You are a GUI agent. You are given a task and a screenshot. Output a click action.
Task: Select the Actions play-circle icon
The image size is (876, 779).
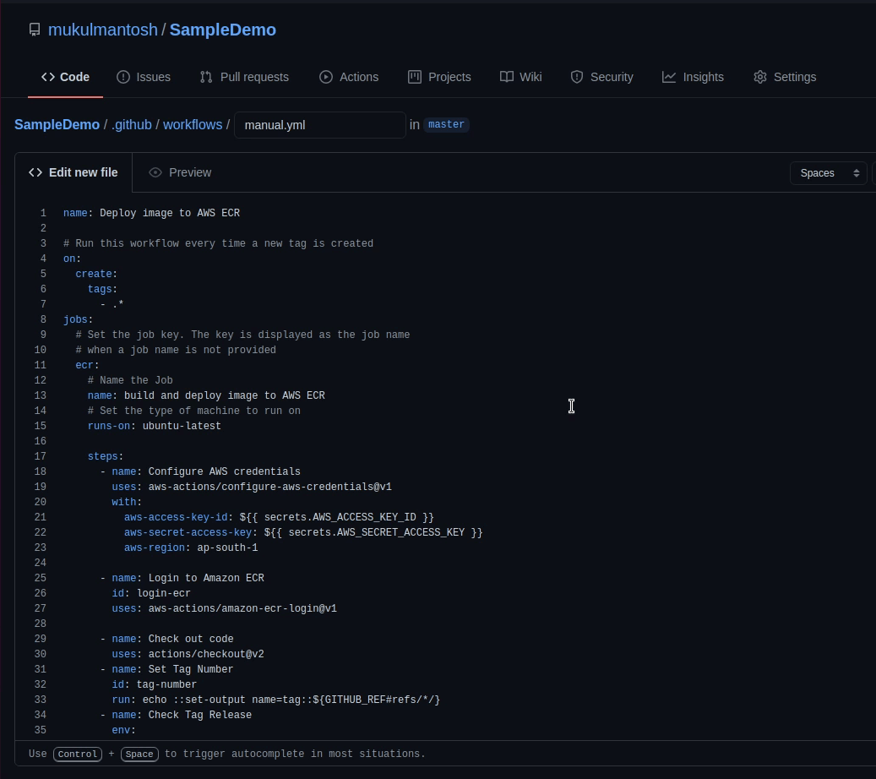coord(325,77)
